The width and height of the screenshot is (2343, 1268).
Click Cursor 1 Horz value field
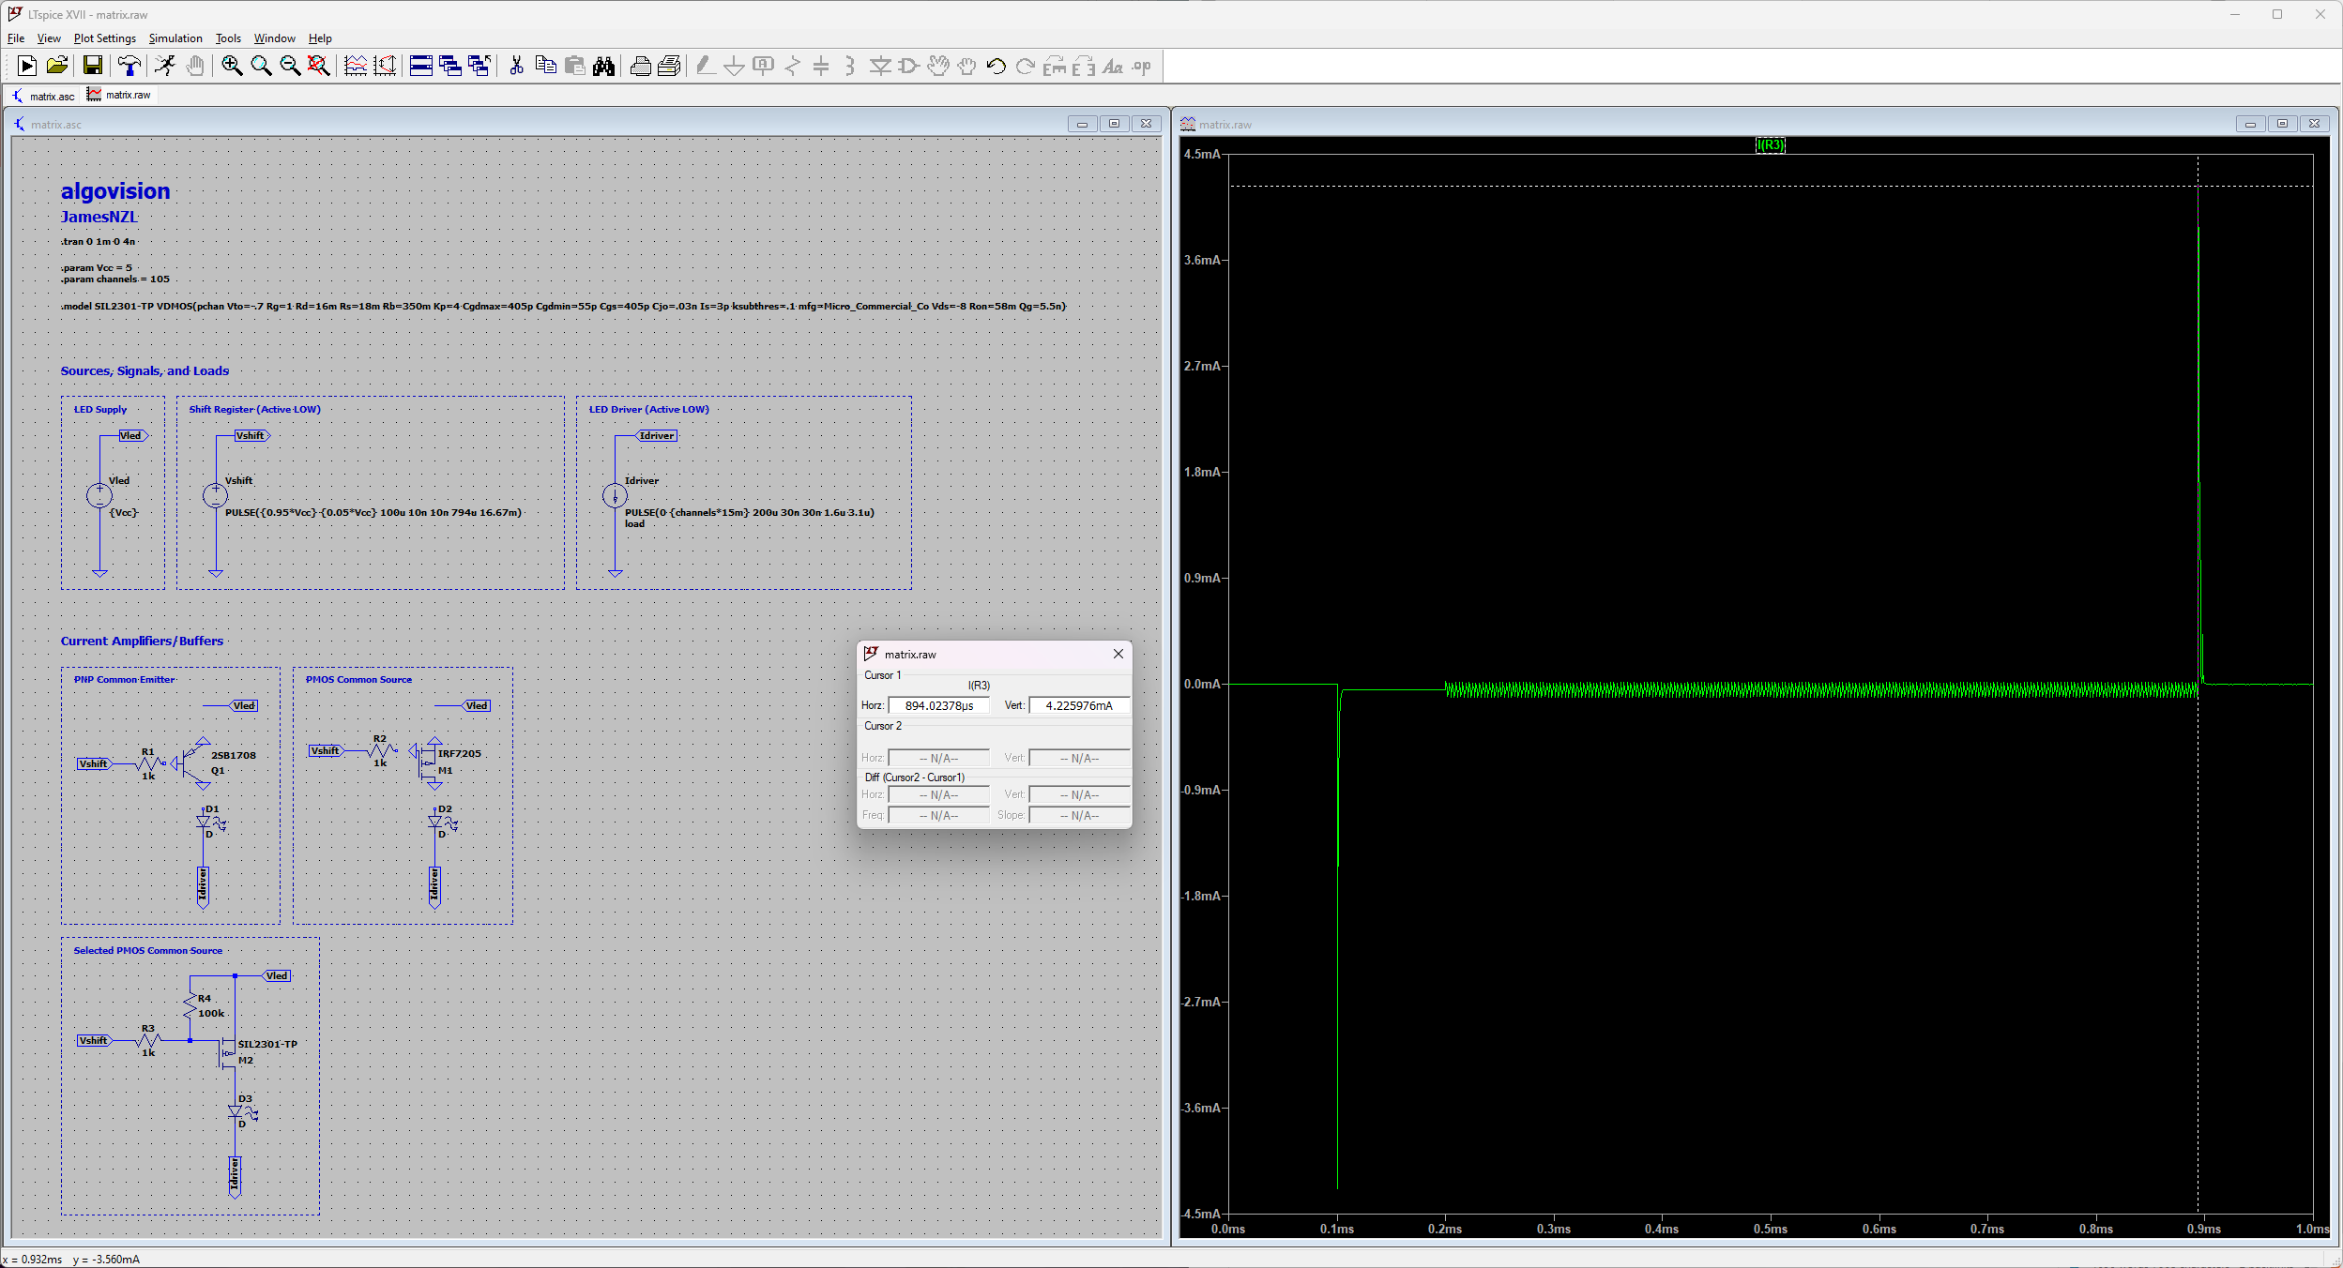938,705
